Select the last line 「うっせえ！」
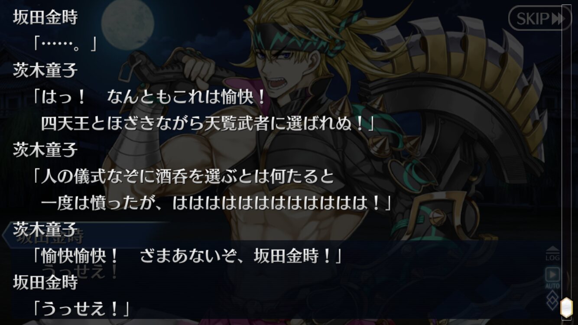 click(x=81, y=309)
